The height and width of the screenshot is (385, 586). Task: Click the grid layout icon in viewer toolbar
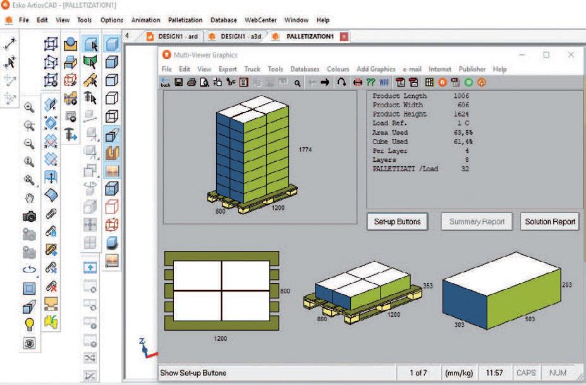click(x=429, y=82)
